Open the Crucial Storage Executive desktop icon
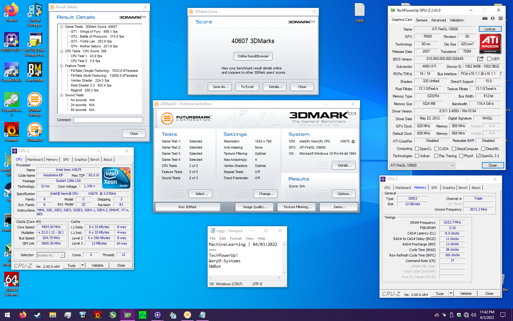 tap(35, 15)
